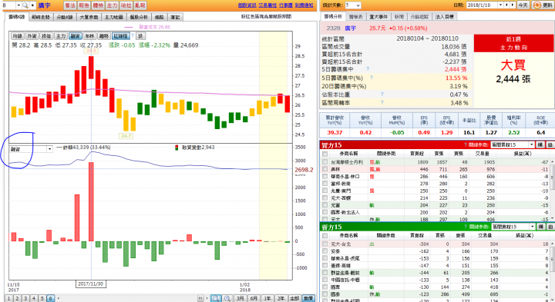Click the 哈拉 toolbar button
The image size is (555, 302).
coord(126,5)
